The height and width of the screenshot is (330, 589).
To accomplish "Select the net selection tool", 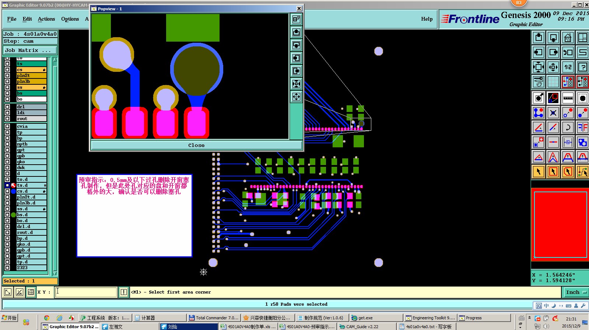I will point(583,172).
